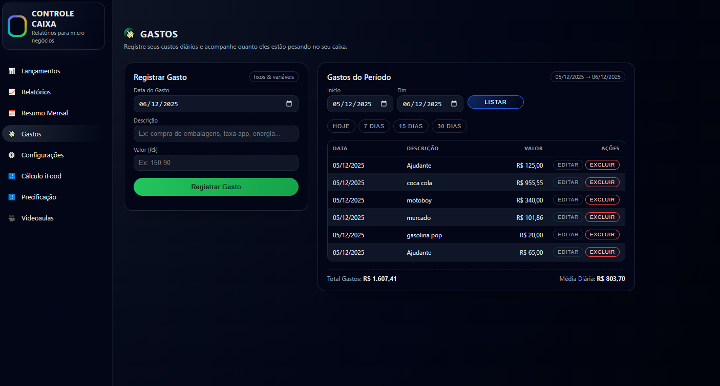This screenshot has width=720, height=386.
Task: Click the Controle Caixa rainbow logo
Action: (x=17, y=26)
